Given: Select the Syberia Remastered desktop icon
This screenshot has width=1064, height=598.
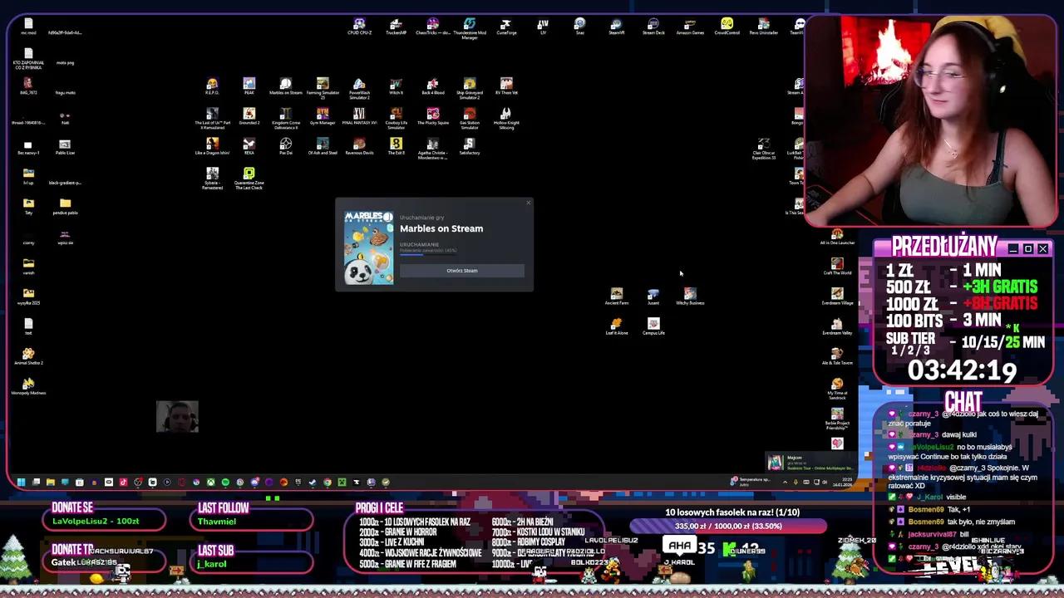Looking at the screenshot, I should (212, 178).
